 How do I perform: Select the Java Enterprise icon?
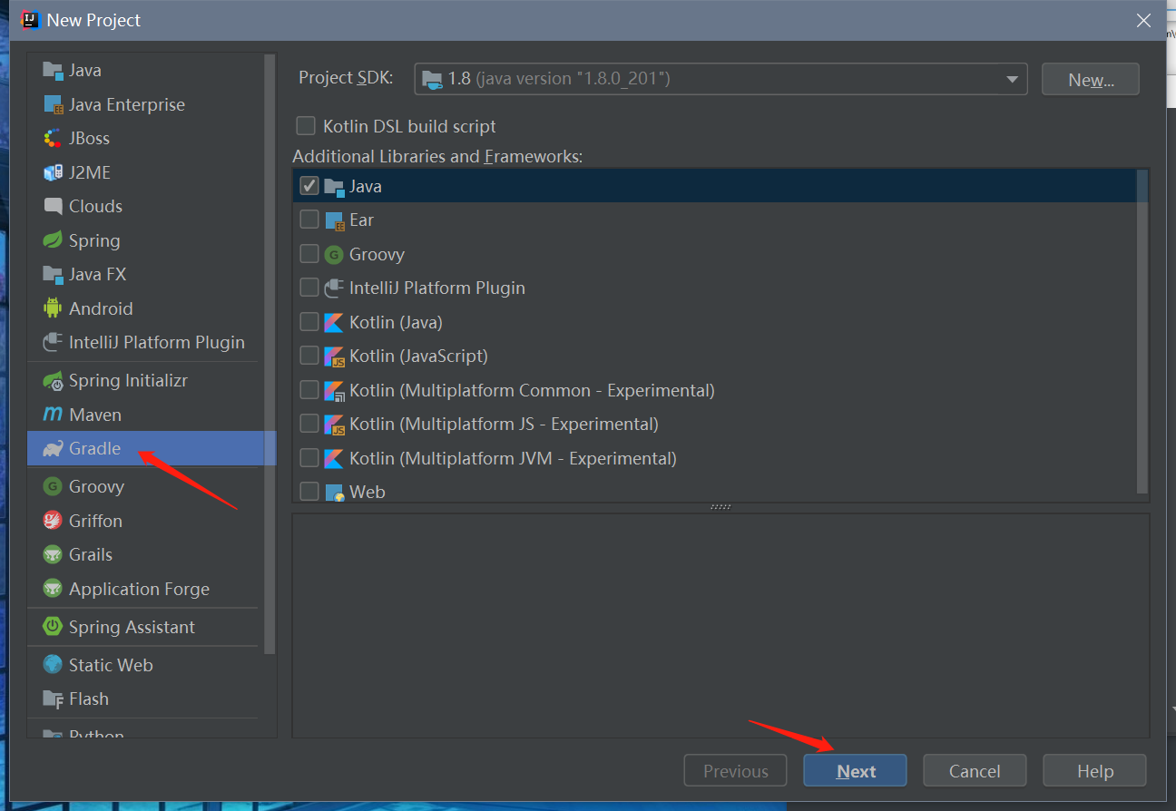click(x=53, y=104)
